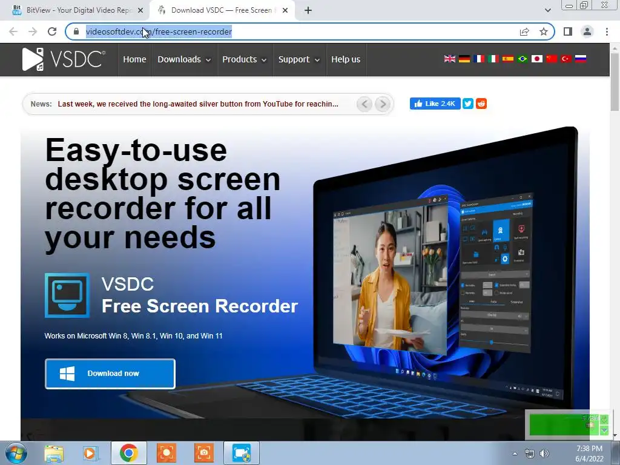This screenshot has width=620, height=465.
Task: Switch site language to German flag
Action: coord(464,59)
